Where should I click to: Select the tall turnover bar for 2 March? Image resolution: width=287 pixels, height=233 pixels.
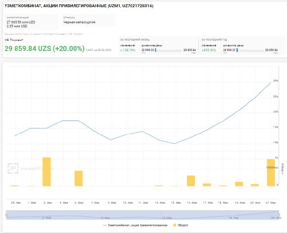click(x=47, y=172)
